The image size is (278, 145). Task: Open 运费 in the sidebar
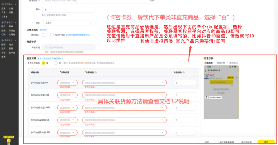pyautogui.click(x=4, y=48)
